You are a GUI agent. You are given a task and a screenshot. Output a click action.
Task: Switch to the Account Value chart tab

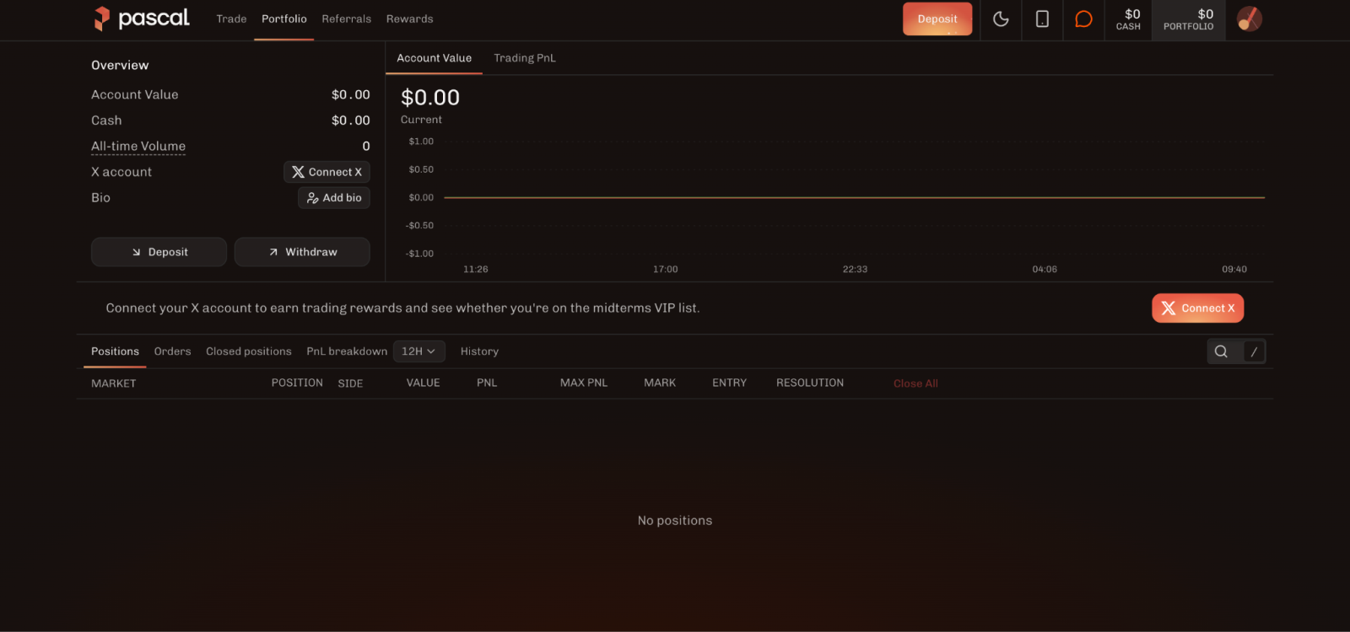point(434,58)
